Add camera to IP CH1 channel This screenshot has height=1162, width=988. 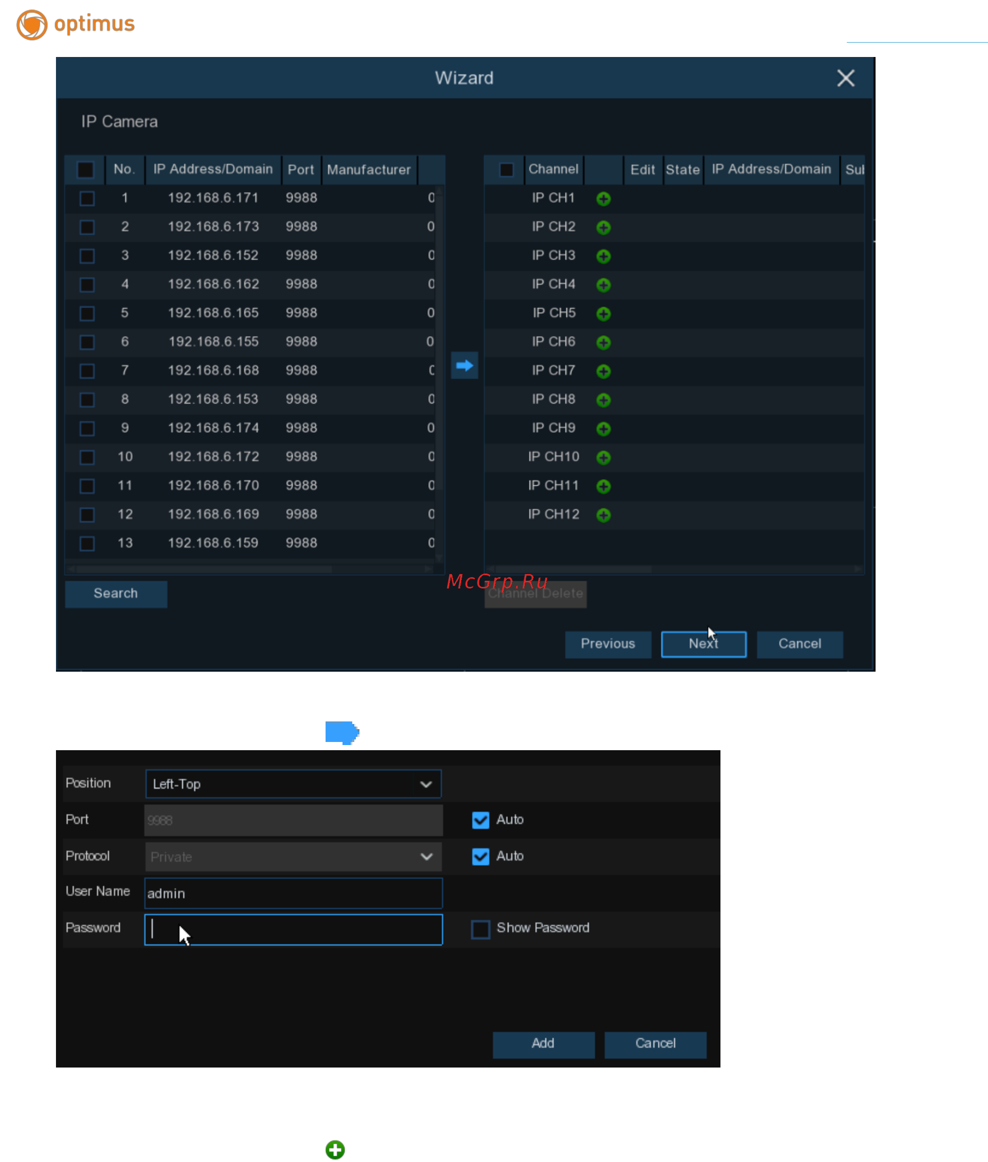coord(603,199)
